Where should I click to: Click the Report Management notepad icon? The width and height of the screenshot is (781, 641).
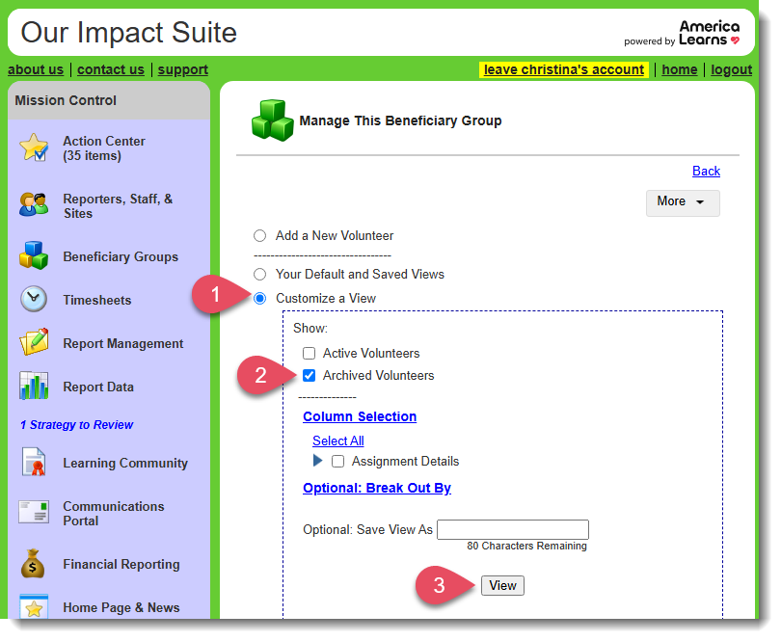[x=34, y=342]
